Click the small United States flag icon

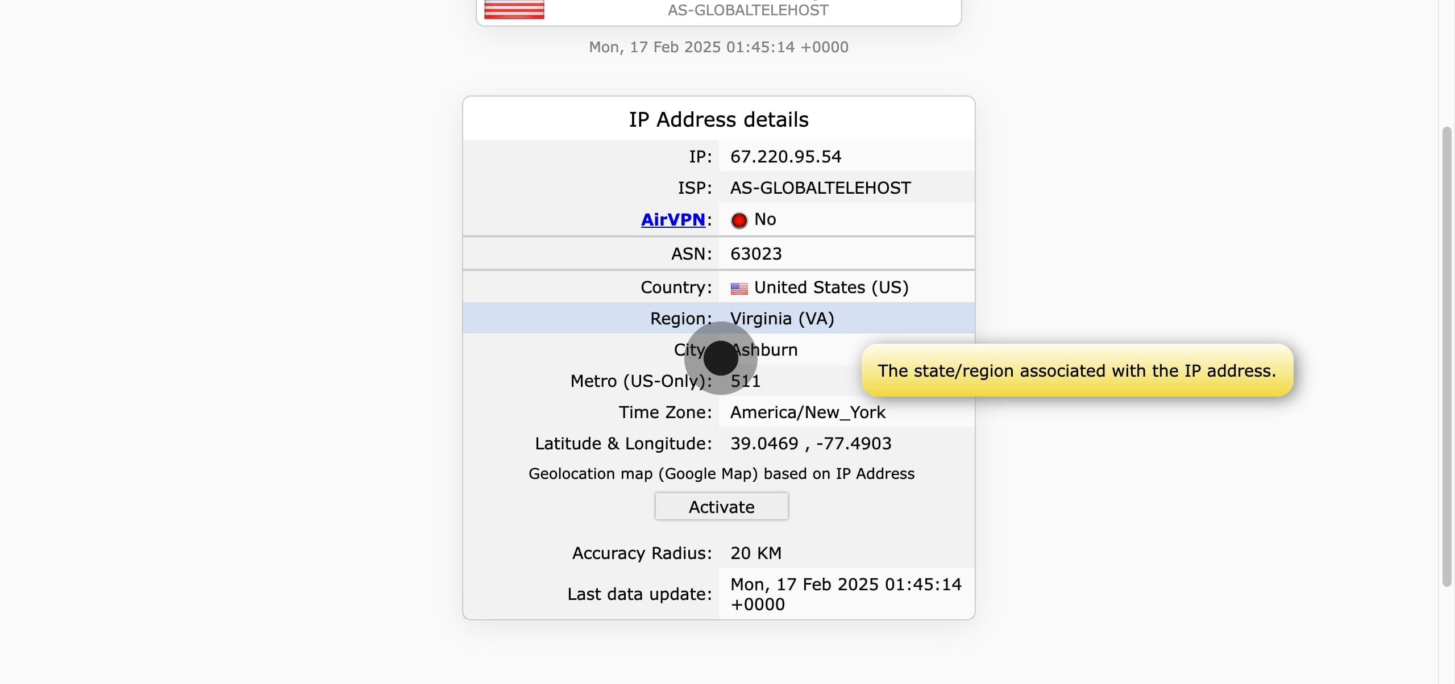pos(739,289)
